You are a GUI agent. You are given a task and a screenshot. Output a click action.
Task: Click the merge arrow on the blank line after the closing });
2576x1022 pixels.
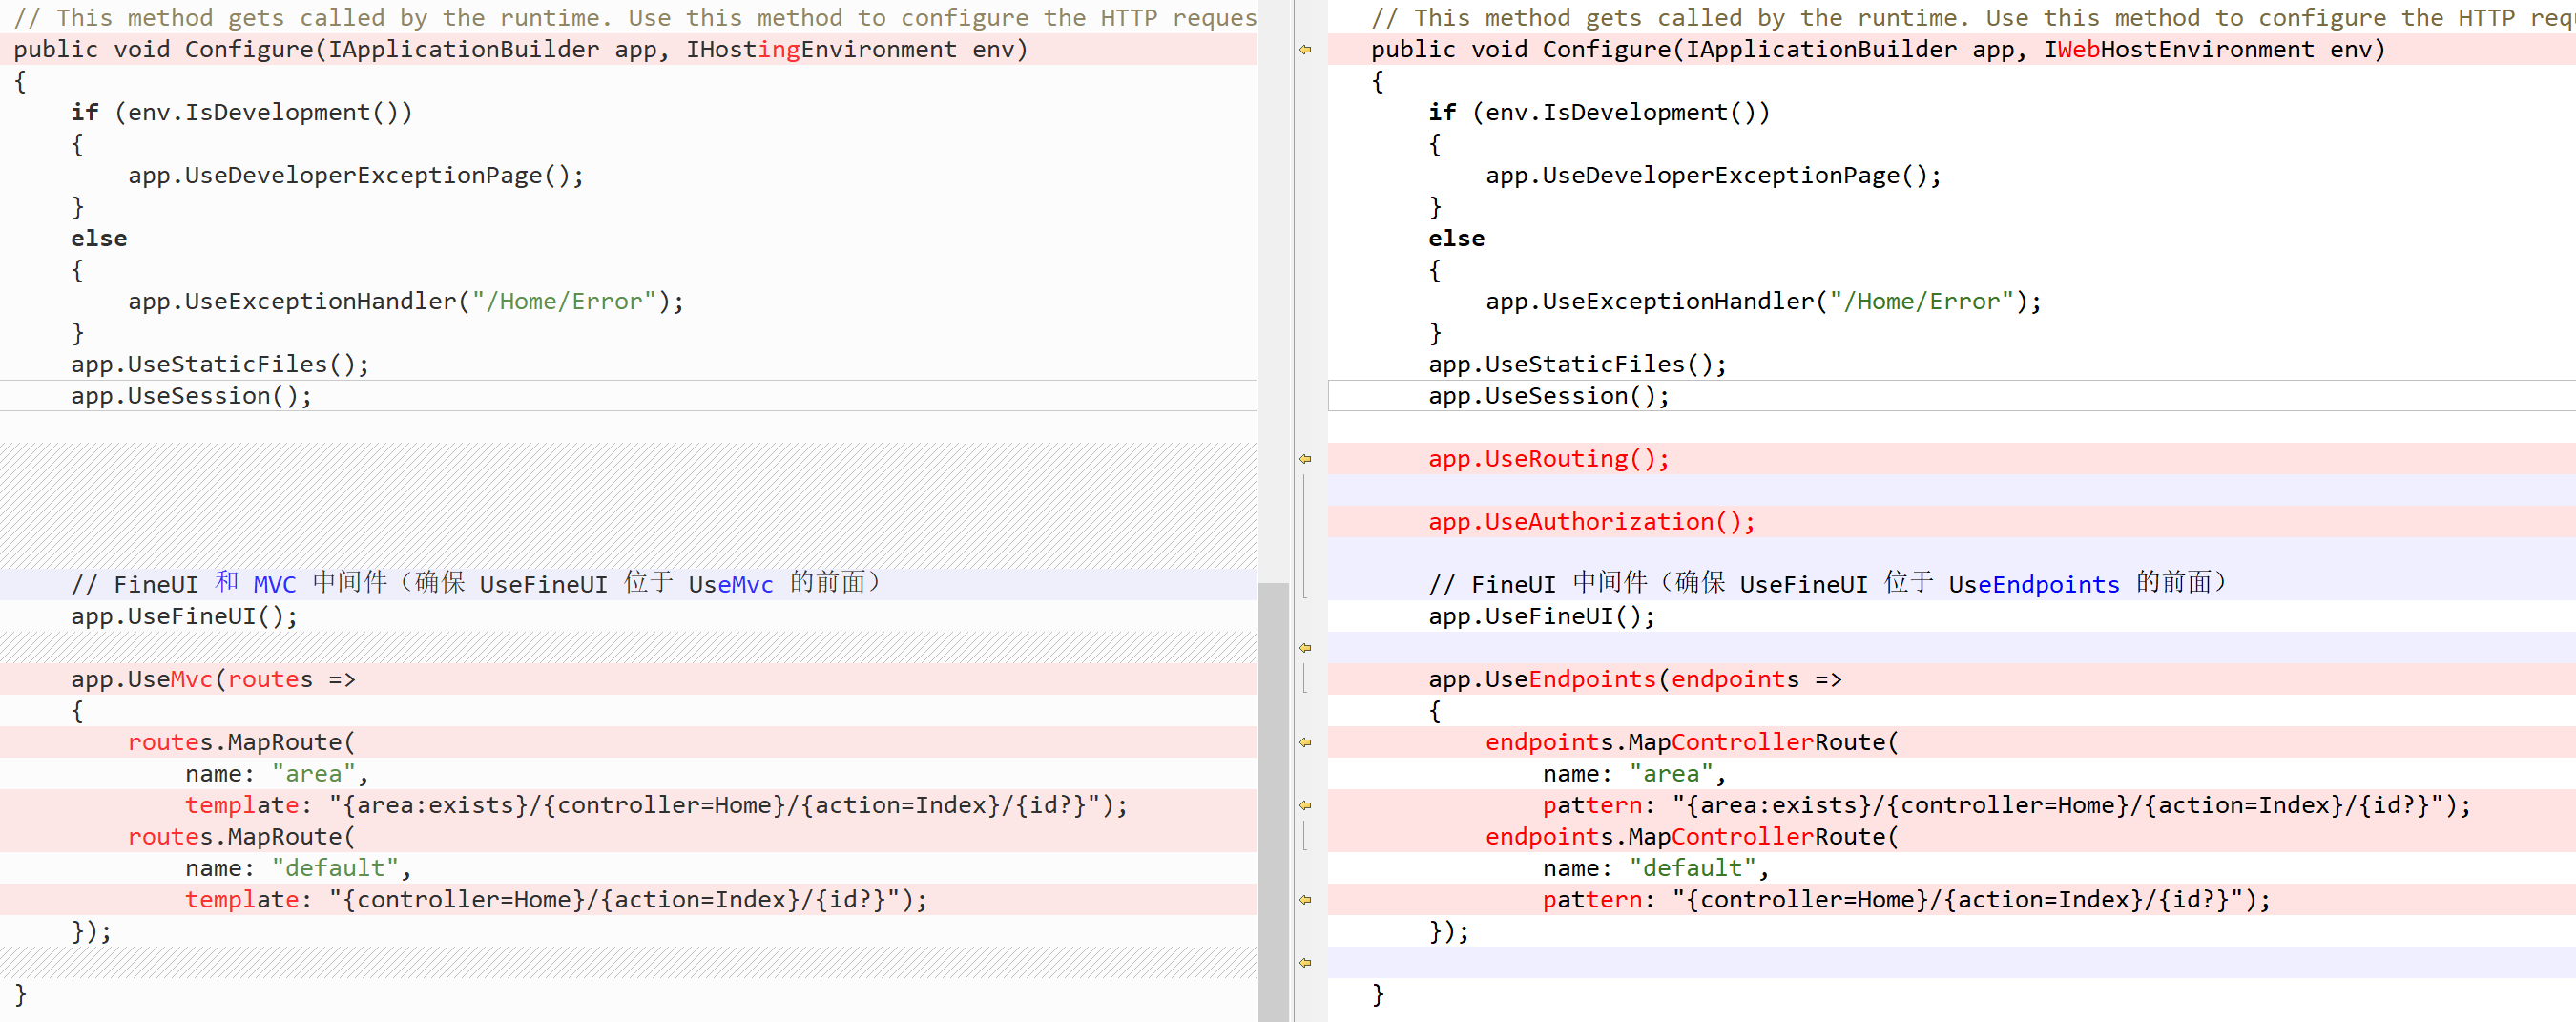[x=1305, y=963]
